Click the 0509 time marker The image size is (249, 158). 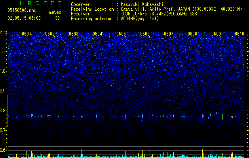coord(216,34)
